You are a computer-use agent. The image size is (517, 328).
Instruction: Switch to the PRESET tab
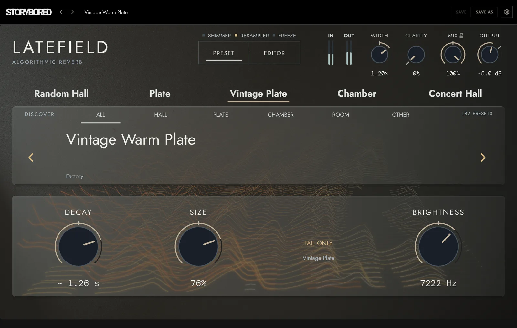(224, 53)
